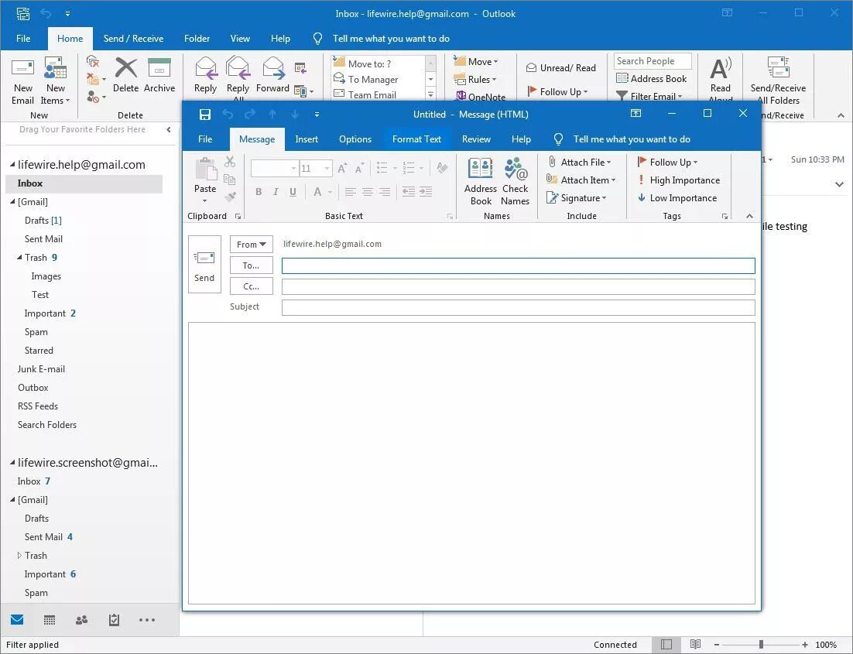Expand the Trash folder under lifewire.screenshot account

(19, 556)
